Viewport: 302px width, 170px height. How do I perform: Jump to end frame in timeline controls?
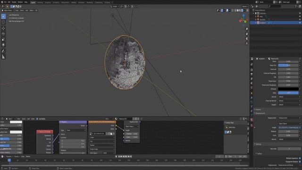[131, 156]
